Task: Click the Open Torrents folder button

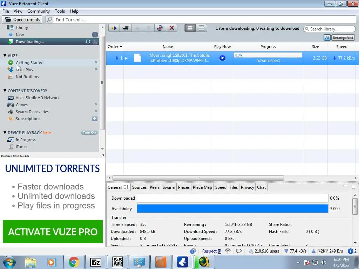Action: coord(22,20)
